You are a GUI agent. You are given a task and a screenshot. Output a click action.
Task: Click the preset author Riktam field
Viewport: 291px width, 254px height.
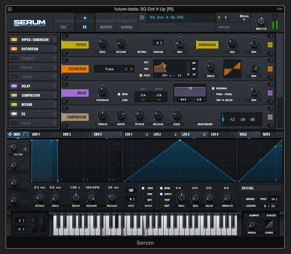[233, 27]
